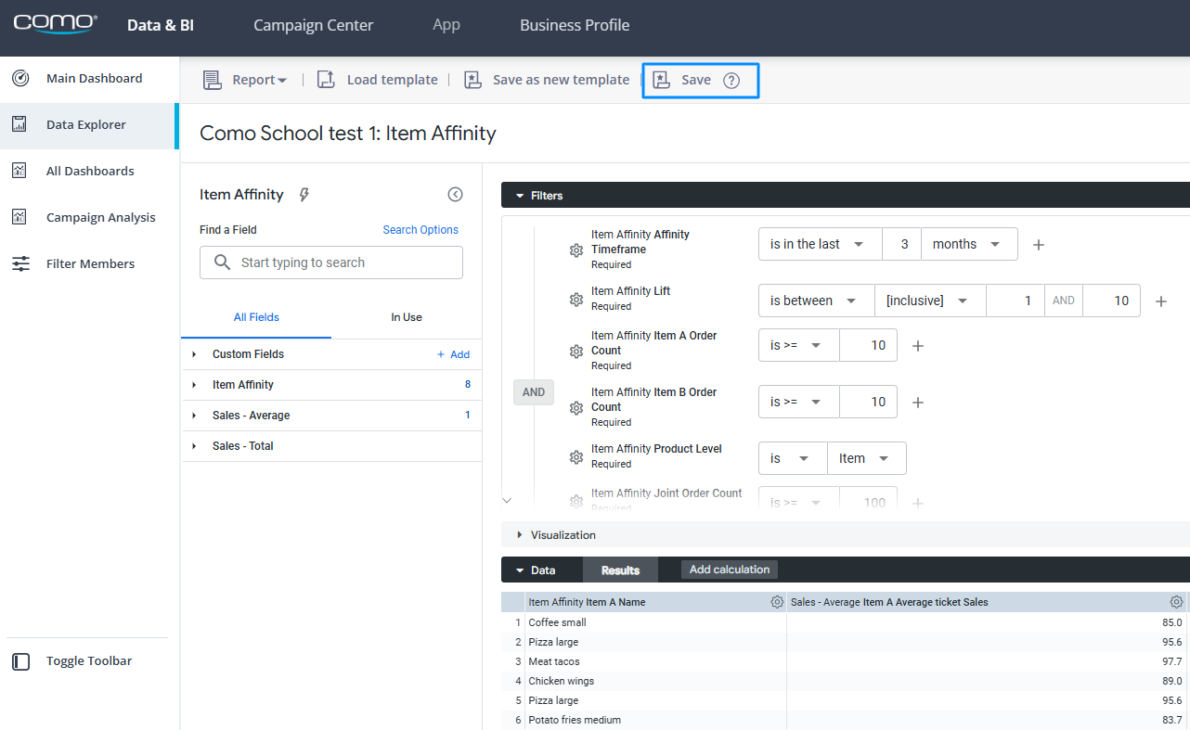The height and width of the screenshot is (730, 1190).
Task: Collapse the field picker with the arrow icon
Action: click(x=455, y=195)
